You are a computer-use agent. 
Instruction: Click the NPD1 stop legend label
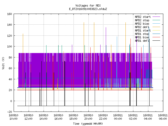tap(142, 34)
